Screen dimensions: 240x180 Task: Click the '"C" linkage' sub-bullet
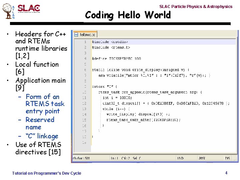42,136
